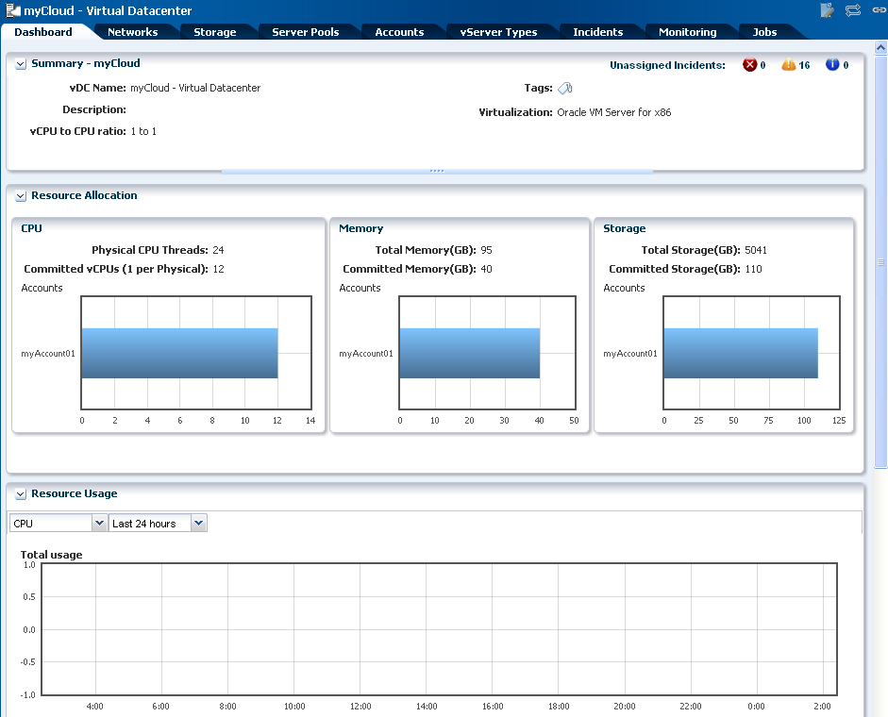Click the orange warning incidents icon
888x717 pixels.
[788, 64]
